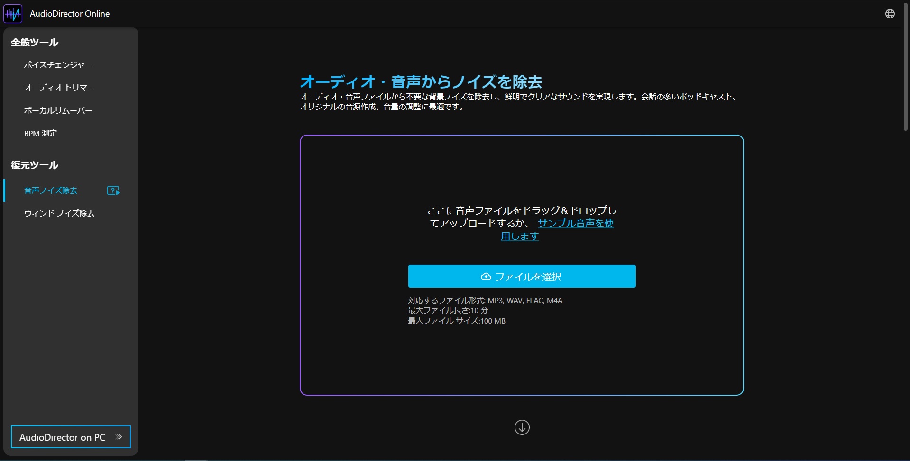Open the オーディオ トリマー tool

[59, 88]
